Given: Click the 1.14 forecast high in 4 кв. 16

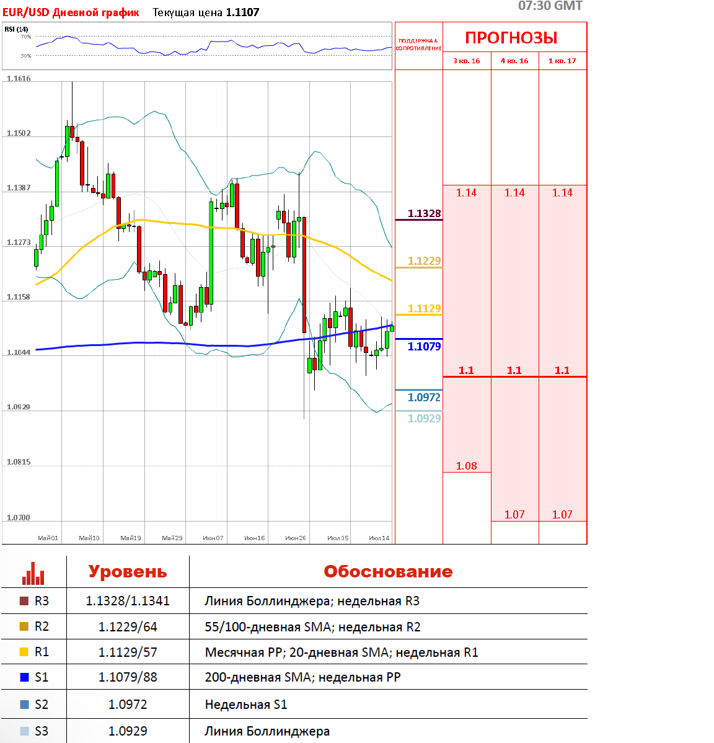Looking at the screenshot, I should click(514, 193).
